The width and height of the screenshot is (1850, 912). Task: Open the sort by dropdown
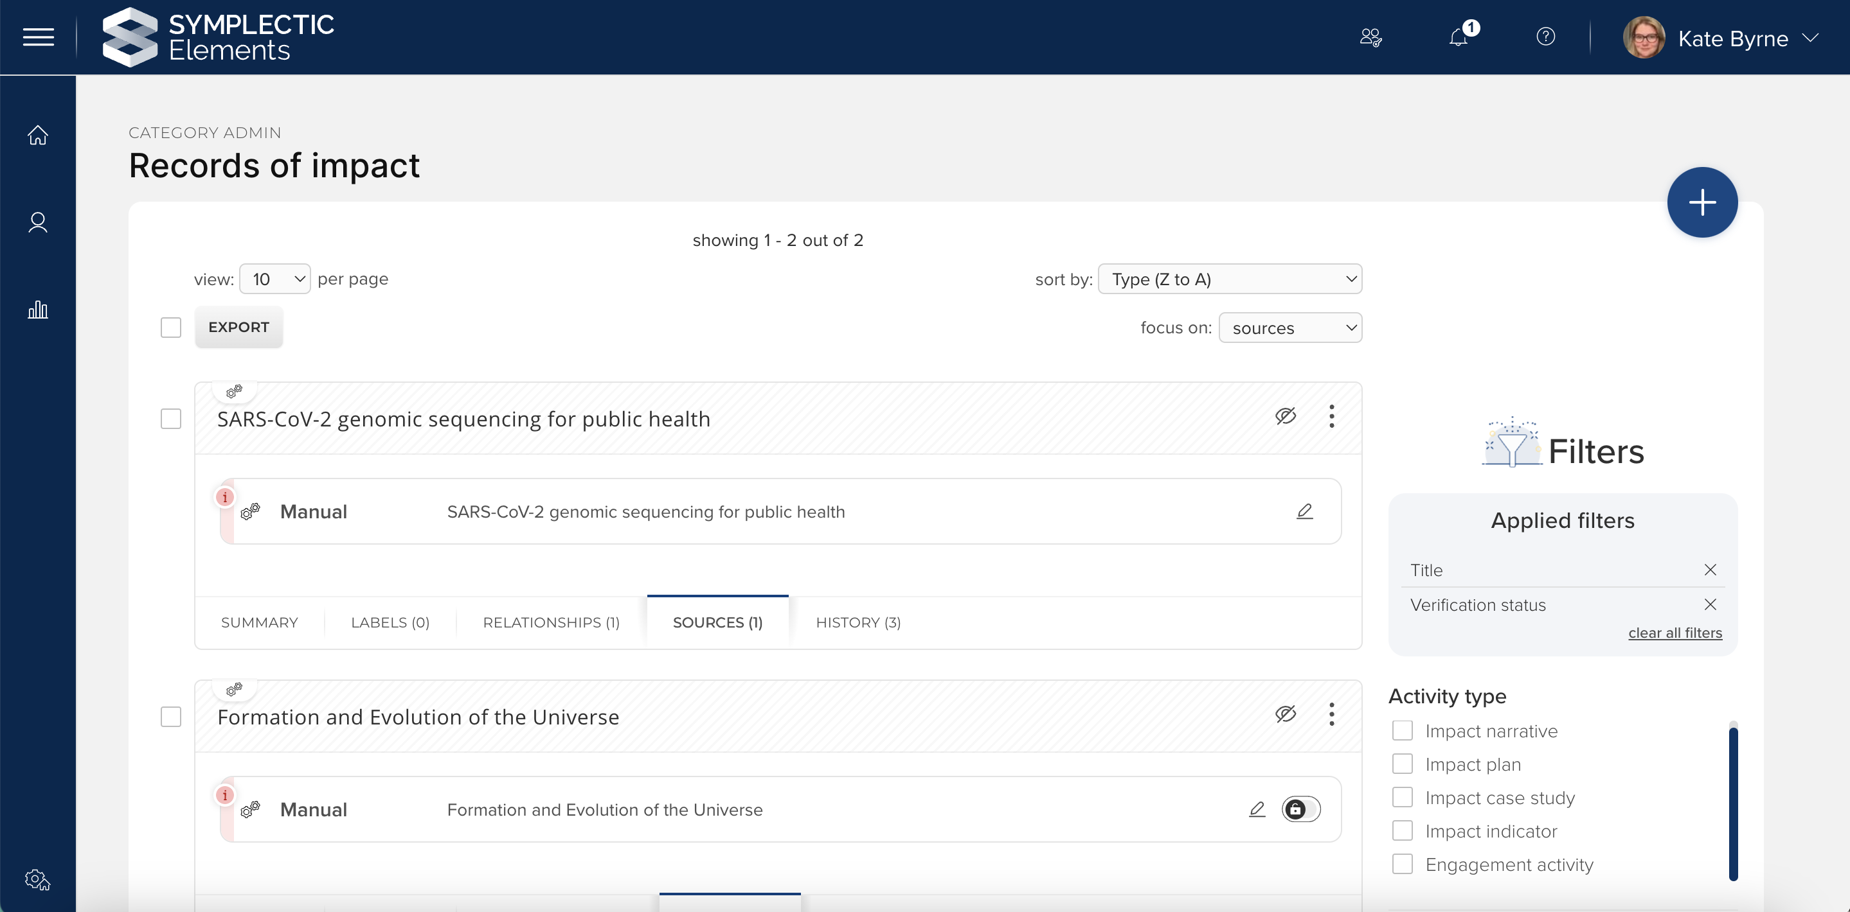coord(1230,279)
